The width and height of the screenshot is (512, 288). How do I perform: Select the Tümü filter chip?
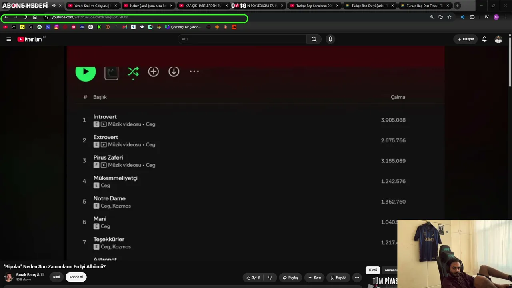373,270
